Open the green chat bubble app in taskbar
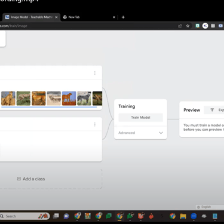 (x=109, y=216)
